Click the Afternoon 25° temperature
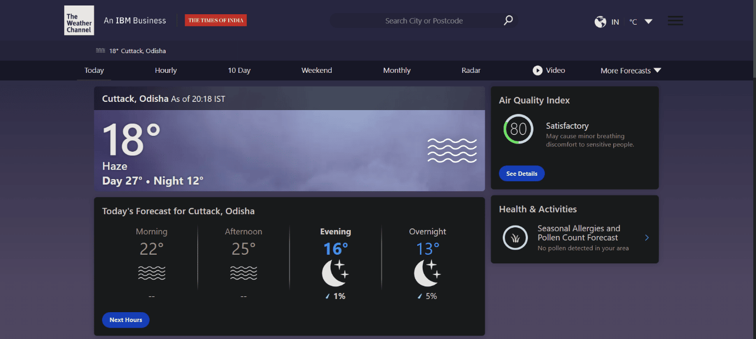Viewport: 756px width, 339px height. 243,249
